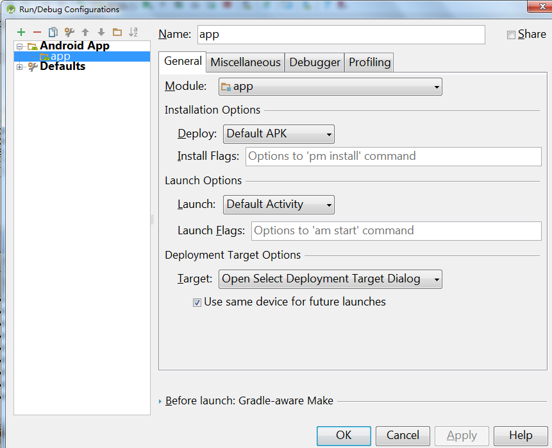Switch to the Miscellaneous tab

pos(245,62)
